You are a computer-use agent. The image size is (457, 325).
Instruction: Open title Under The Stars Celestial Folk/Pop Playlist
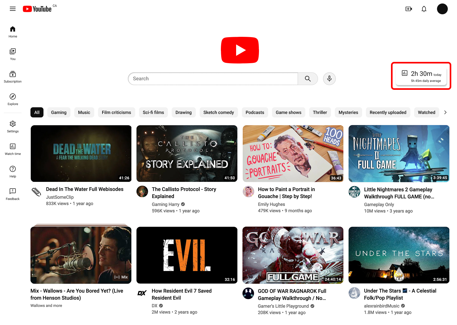400,294
